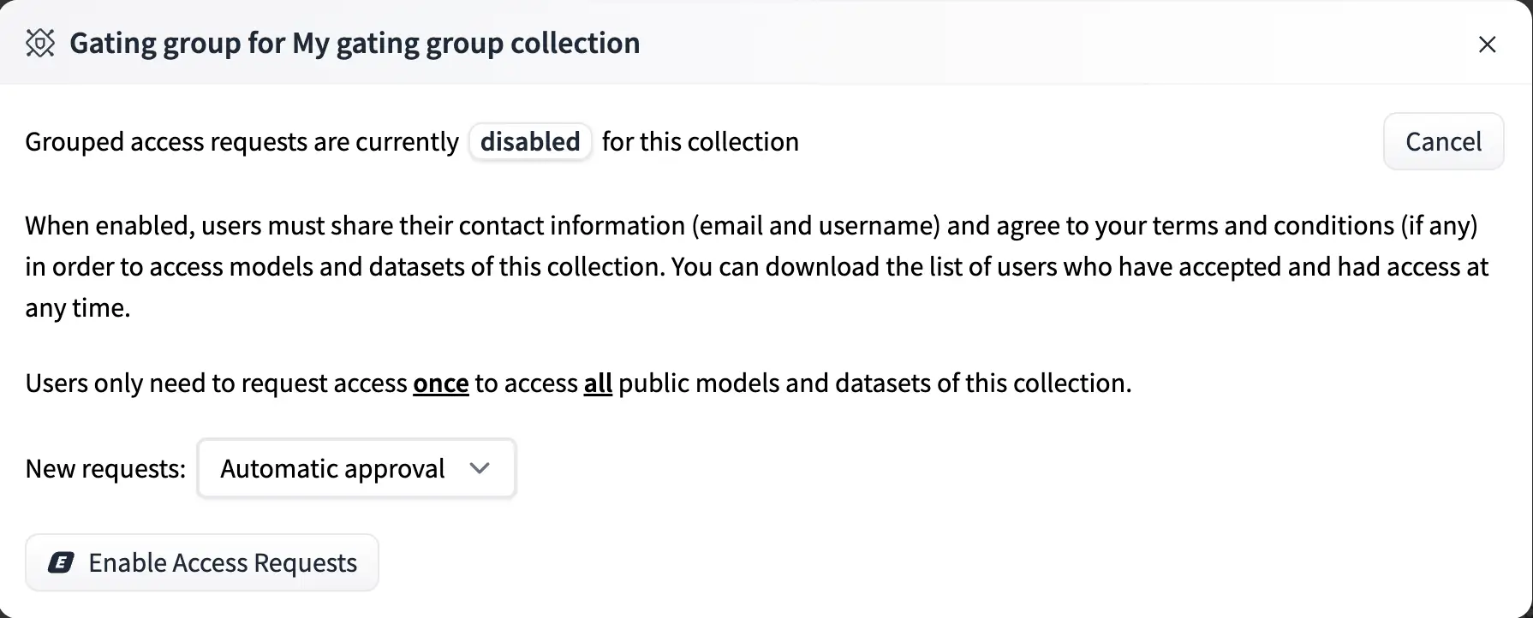Select the dialog title 'Gating group for My gating group collection'
Viewport: 1533px width, 618px height.
(x=355, y=42)
